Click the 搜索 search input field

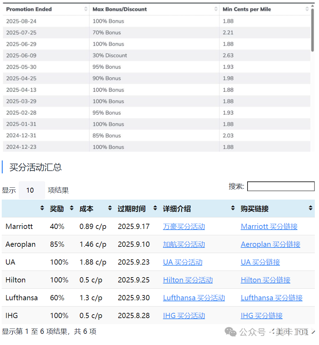[281, 186]
